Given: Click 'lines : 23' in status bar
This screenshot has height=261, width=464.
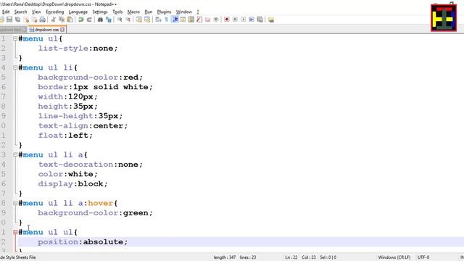Looking at the screenshot, I should point(248,257).
